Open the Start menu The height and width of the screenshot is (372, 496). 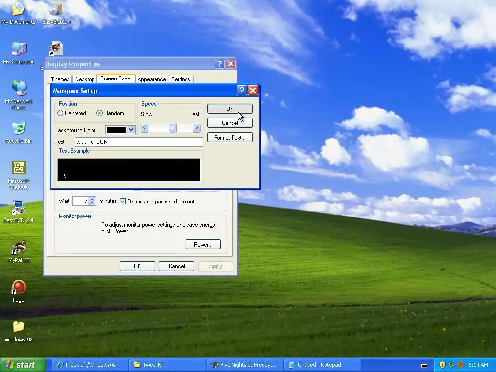point(23,365)
